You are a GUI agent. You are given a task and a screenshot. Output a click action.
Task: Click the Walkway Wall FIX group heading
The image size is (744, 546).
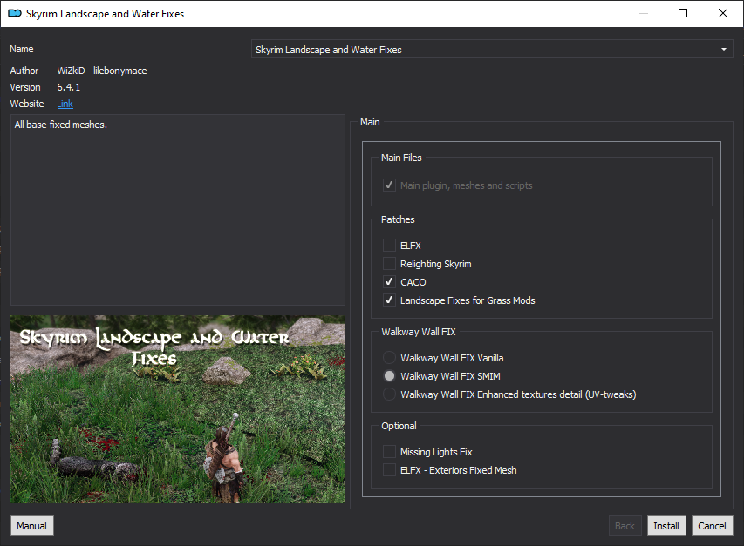pyautogui.click(x=419, y=332)
